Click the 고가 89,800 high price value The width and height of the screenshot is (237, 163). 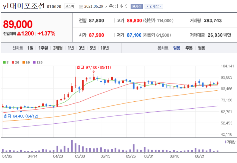click(134, 21)
